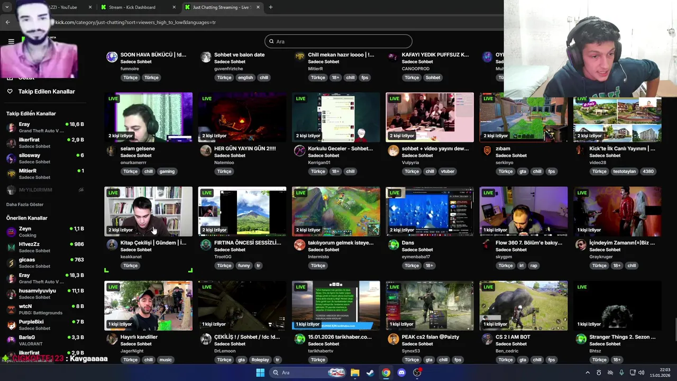Viewport: 677px width, 381px height.
Task: Open the 'sohbet + video yayını' thumbnail
Action: [x=430, y=117]
